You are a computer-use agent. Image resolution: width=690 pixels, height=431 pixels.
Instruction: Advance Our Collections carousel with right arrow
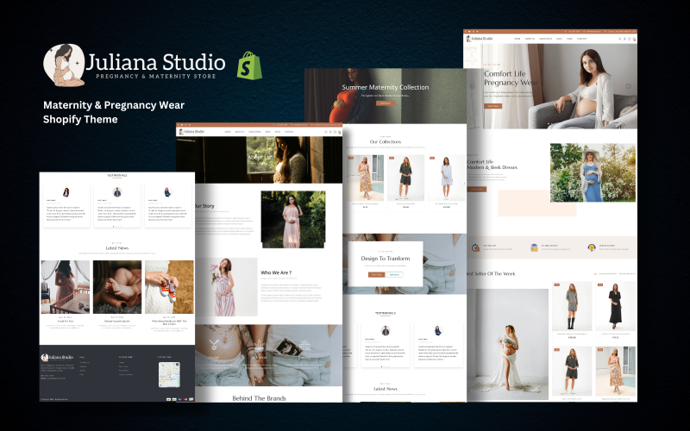pos(464,184)
